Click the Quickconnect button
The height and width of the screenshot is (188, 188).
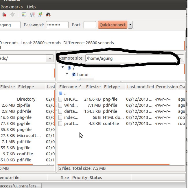click(113, 25)
